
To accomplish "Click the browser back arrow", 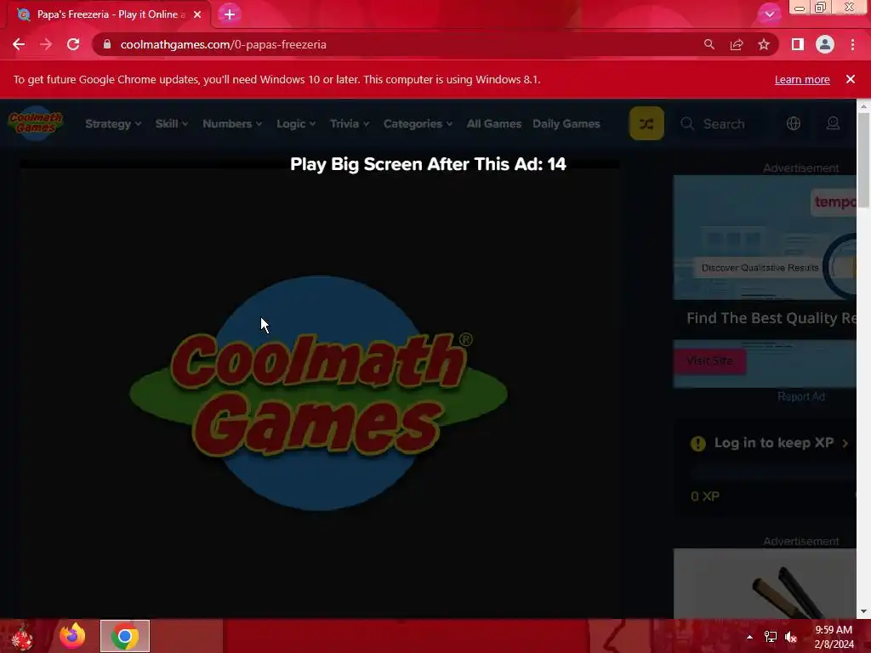I will pyautogui.click(x=19, y=44).
